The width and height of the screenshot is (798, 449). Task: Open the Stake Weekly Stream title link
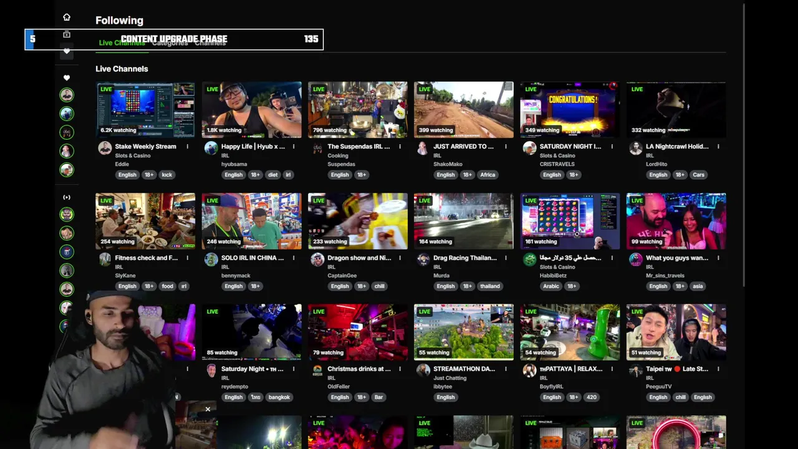[145, 147]
